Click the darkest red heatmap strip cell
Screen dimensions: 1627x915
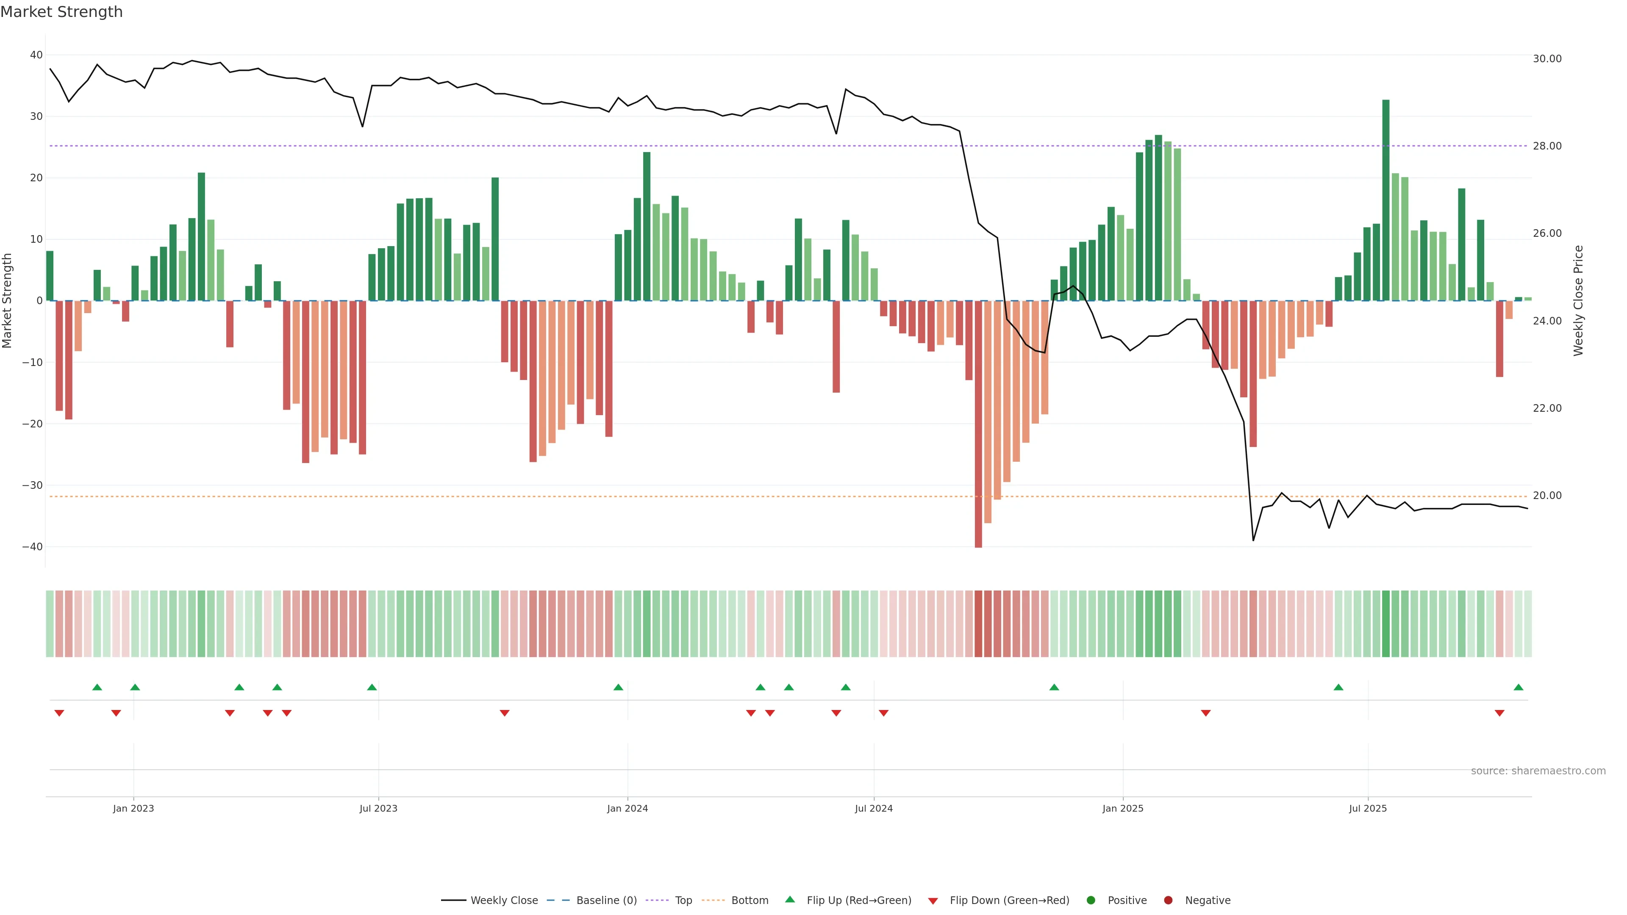(x=978, y=624)
